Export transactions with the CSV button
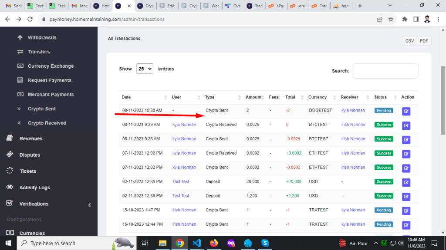 pyautogui.click(x=409, y=41)
